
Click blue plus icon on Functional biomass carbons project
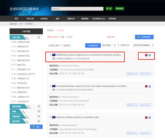tap(149, 86)
